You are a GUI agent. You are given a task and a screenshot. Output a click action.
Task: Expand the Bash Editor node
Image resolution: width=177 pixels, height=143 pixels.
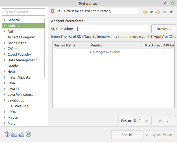pos(4,43)
